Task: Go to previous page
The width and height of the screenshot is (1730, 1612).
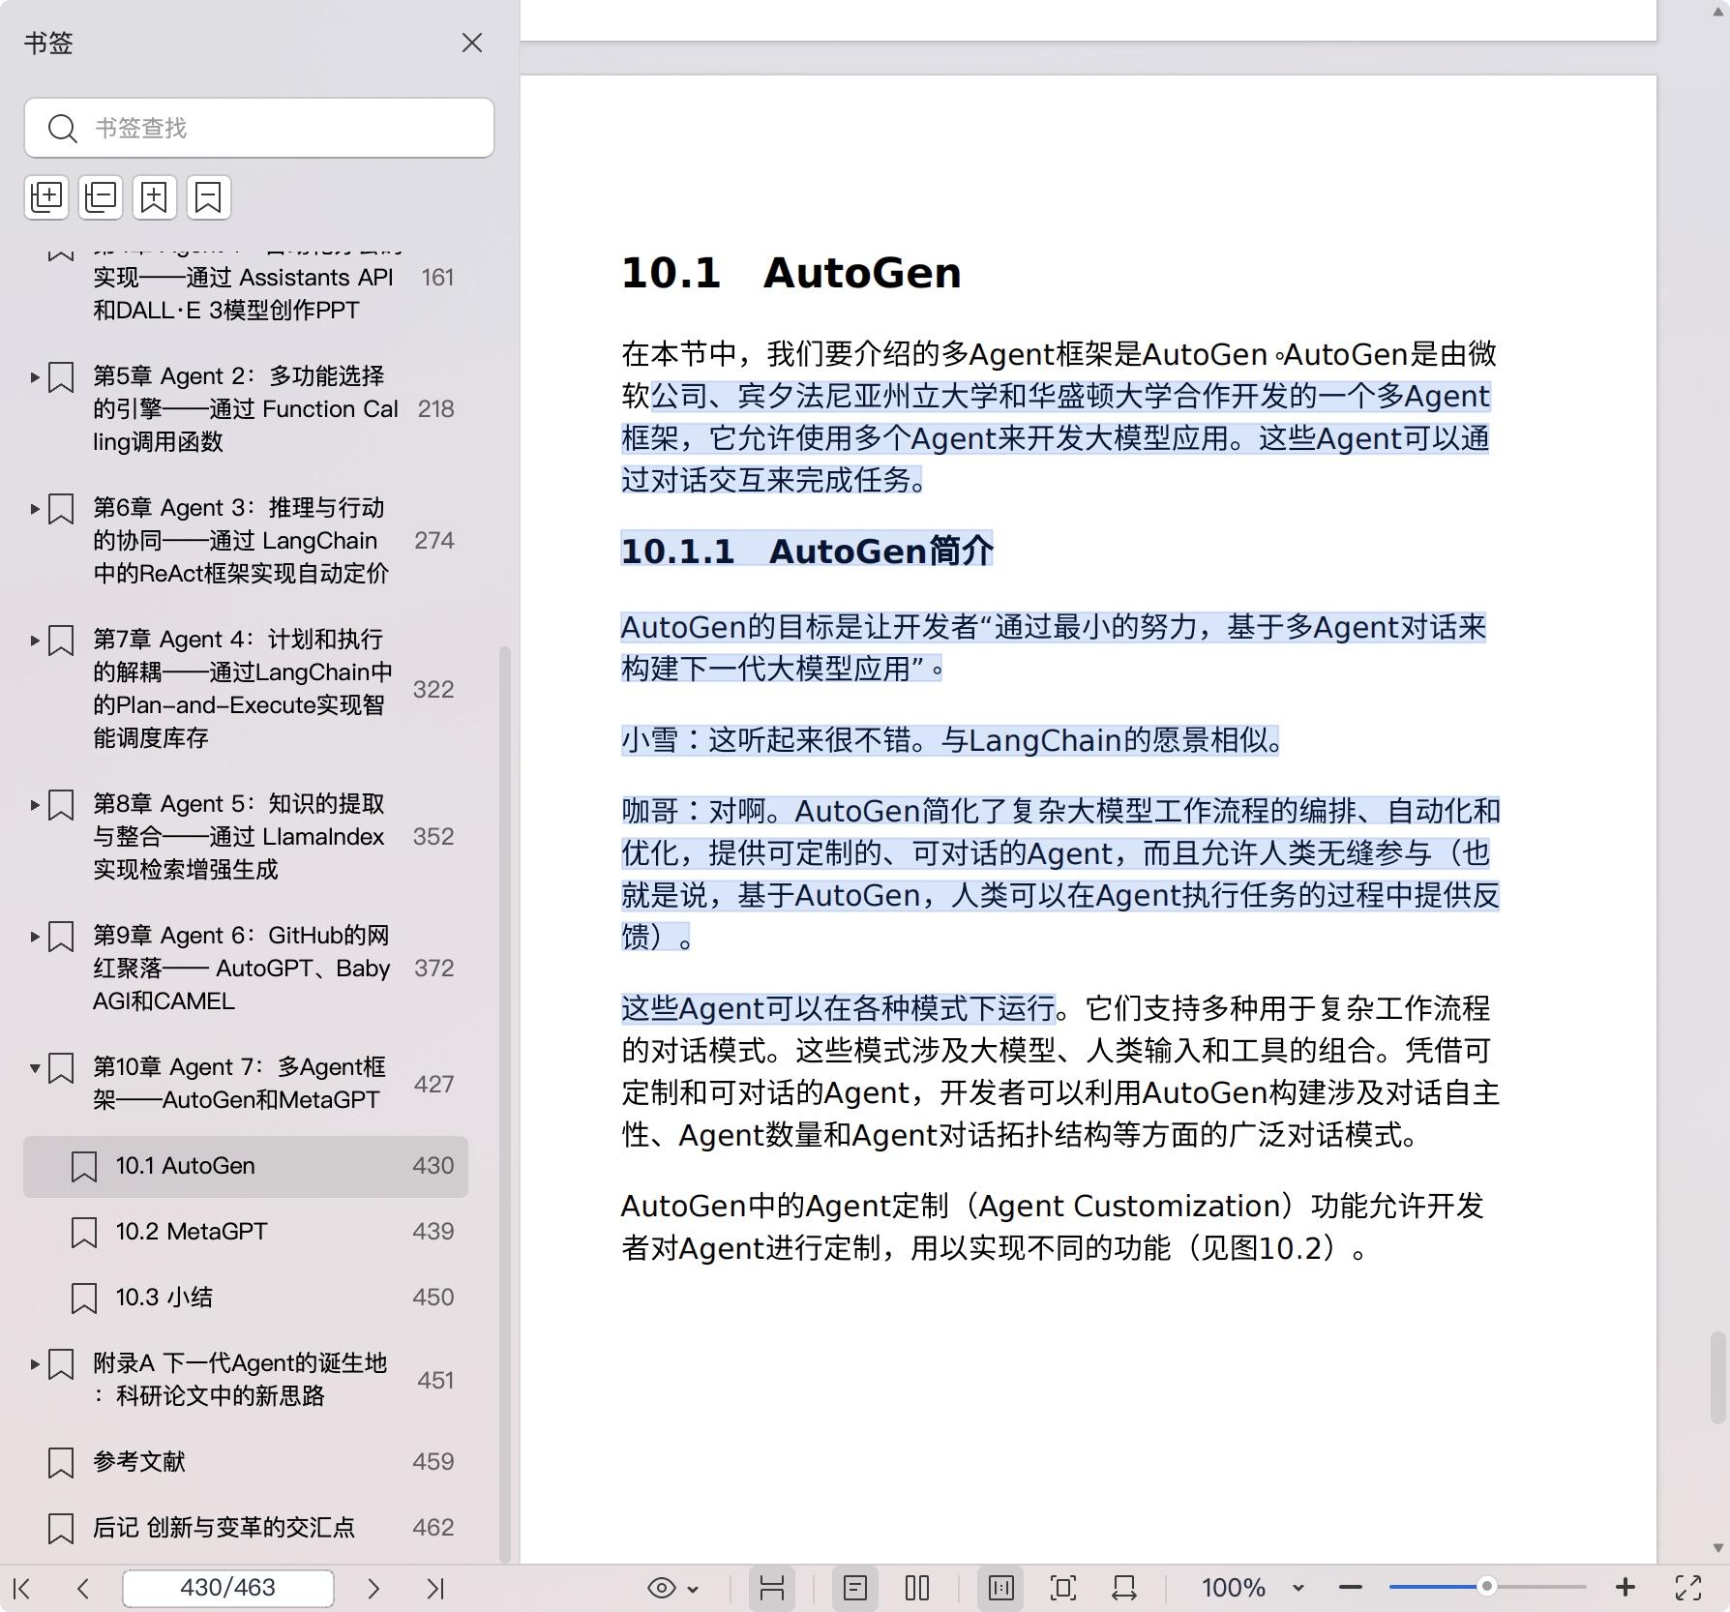Action: (x=83, y=1588)
